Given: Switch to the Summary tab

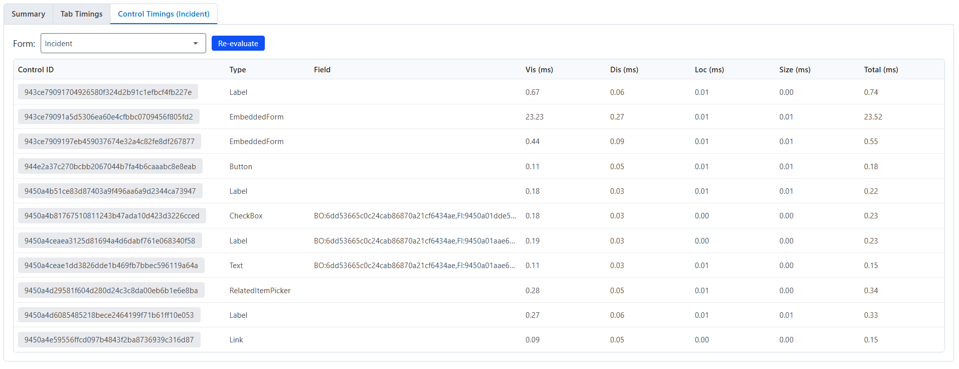Looking at the screenshot, I should (28, 14).
